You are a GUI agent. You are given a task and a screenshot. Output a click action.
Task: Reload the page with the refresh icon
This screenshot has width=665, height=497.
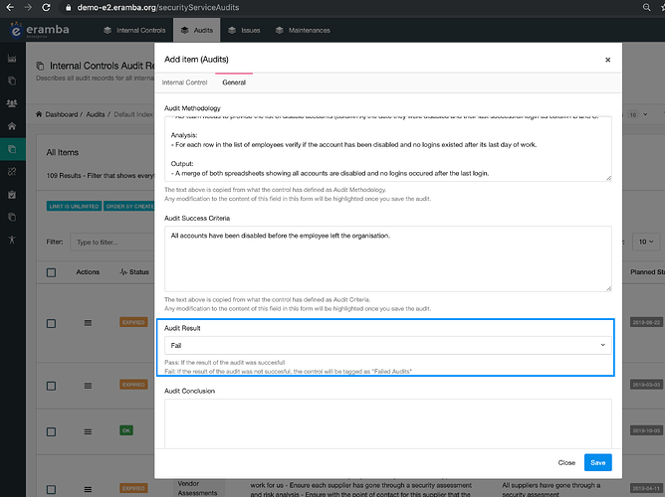tap(46, 8)
